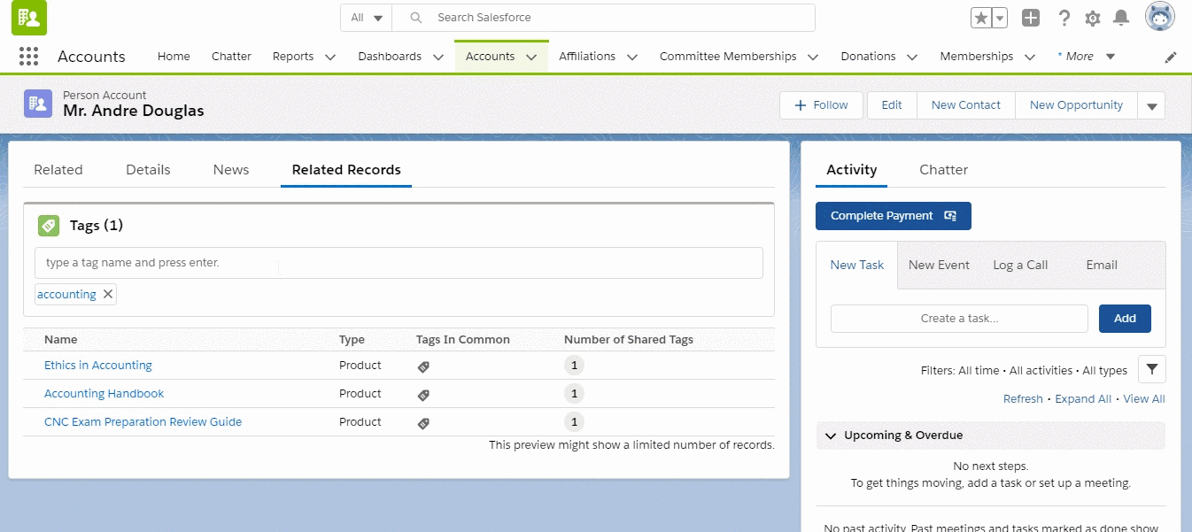Remove the accounting tag
The height and width of the screenshot is (532, 1192).
(x=108, y=295)
